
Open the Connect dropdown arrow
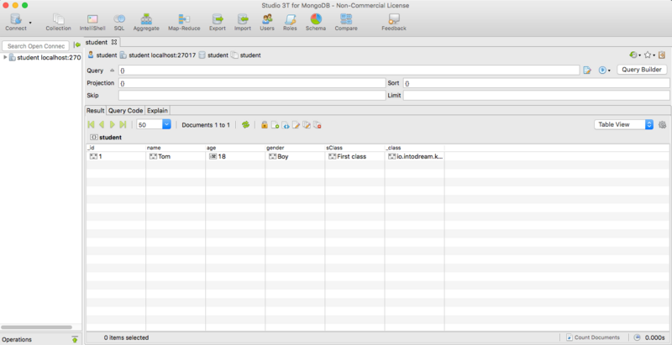click(x=30, y=23)
